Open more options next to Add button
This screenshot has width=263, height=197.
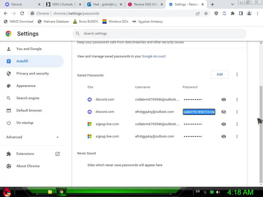[x=237, y=74]
